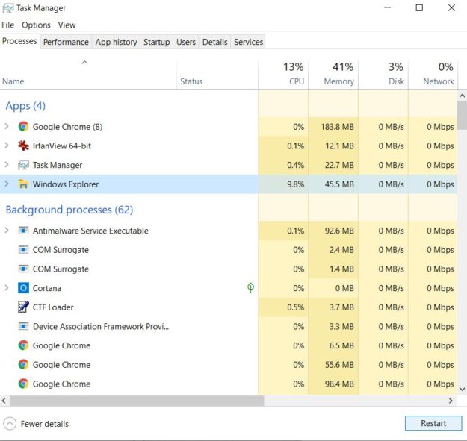Click the Restart button
This screenshot has height=441, width=467.
(433, 423)
